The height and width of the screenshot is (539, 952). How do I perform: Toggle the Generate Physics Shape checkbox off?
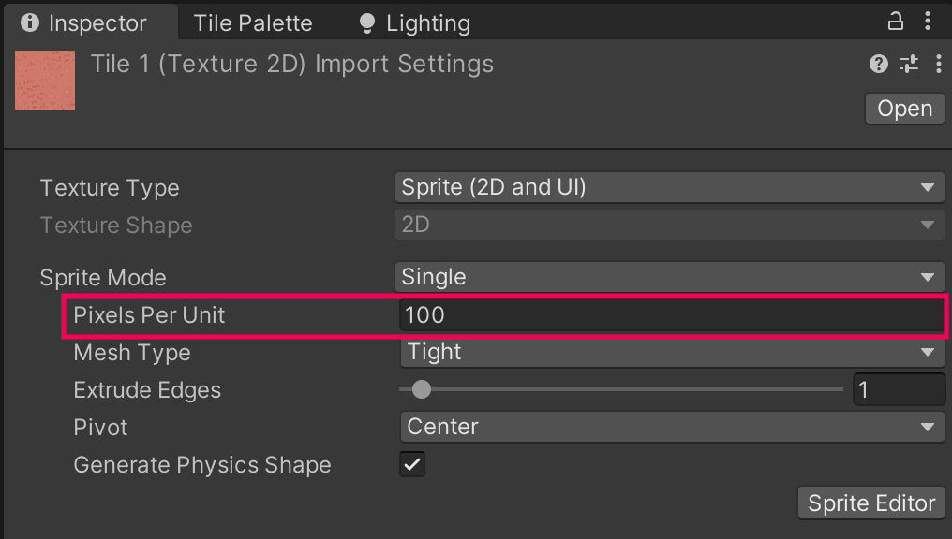(x=411, y=464)
